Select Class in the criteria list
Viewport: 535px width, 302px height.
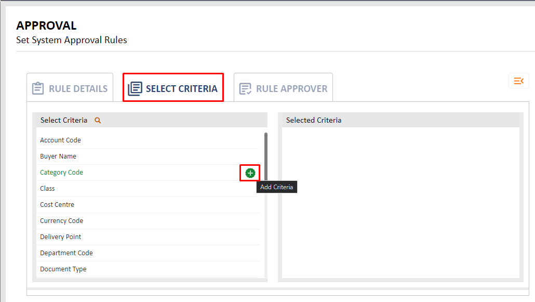[x=148, y=189]
